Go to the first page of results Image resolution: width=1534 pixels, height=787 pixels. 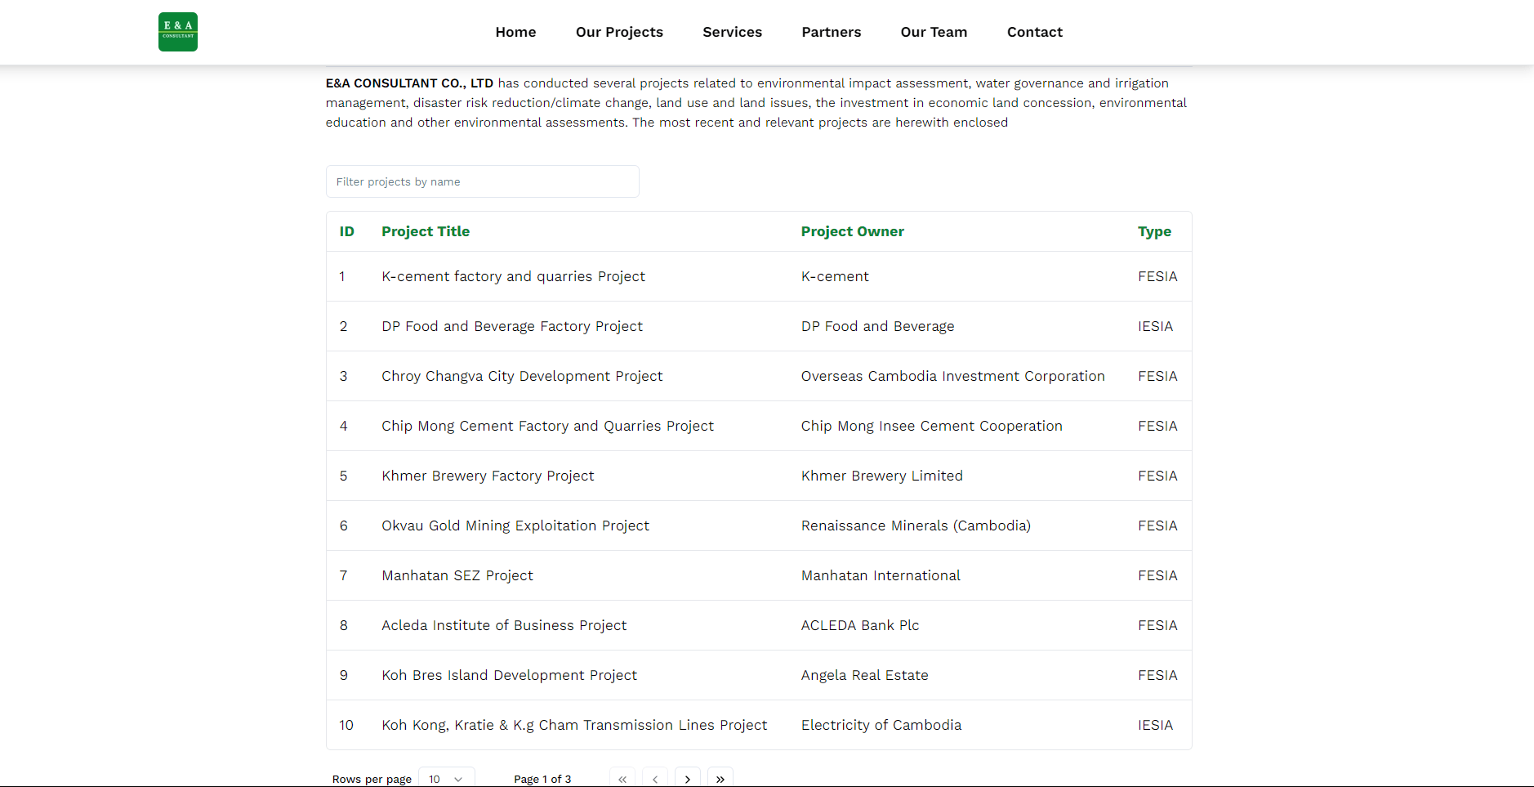[622, 779]
